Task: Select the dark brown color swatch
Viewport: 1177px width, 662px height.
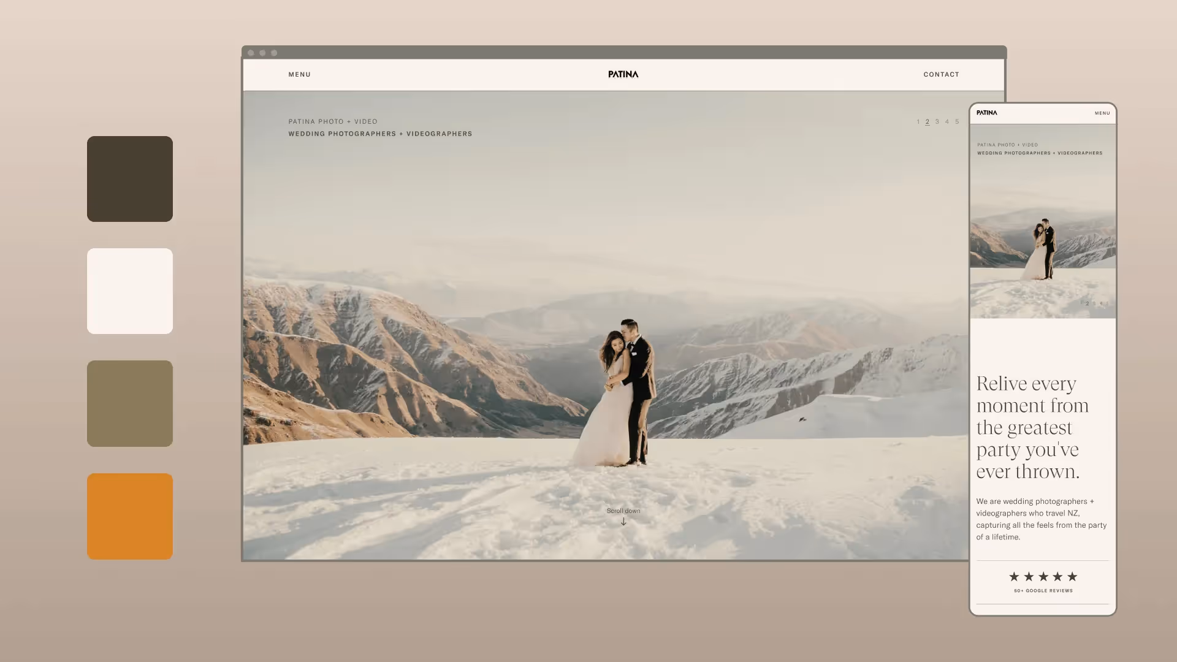Action: (129, 178)
